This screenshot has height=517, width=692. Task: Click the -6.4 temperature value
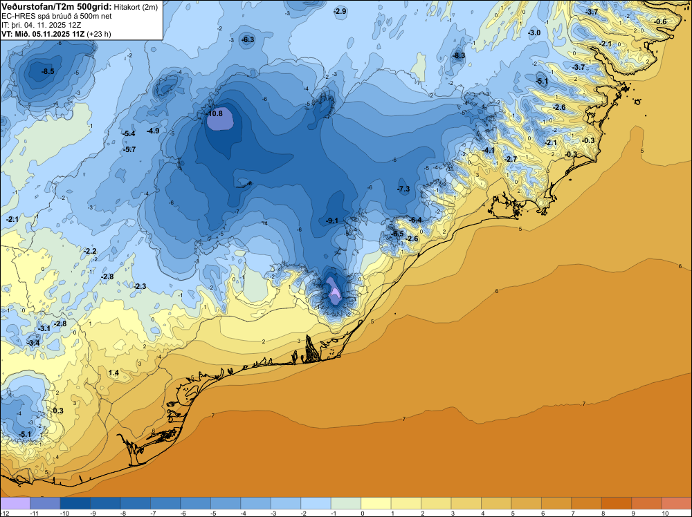[415, 220]
